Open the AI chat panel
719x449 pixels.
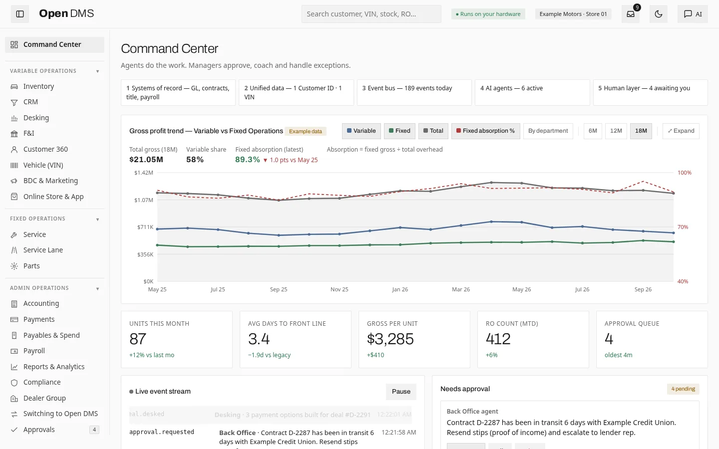coord(693,14)
